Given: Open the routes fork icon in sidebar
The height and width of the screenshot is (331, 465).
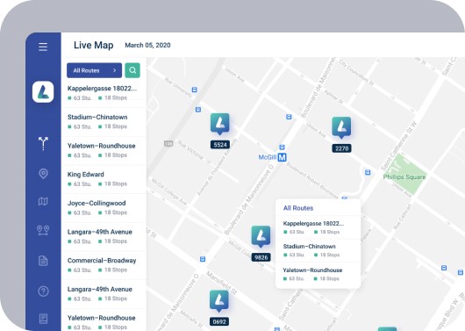Looking at the screenshot, I should click(43, 144).
